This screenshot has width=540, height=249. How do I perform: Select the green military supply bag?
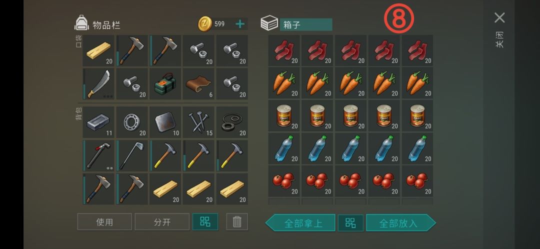[165, 83]
